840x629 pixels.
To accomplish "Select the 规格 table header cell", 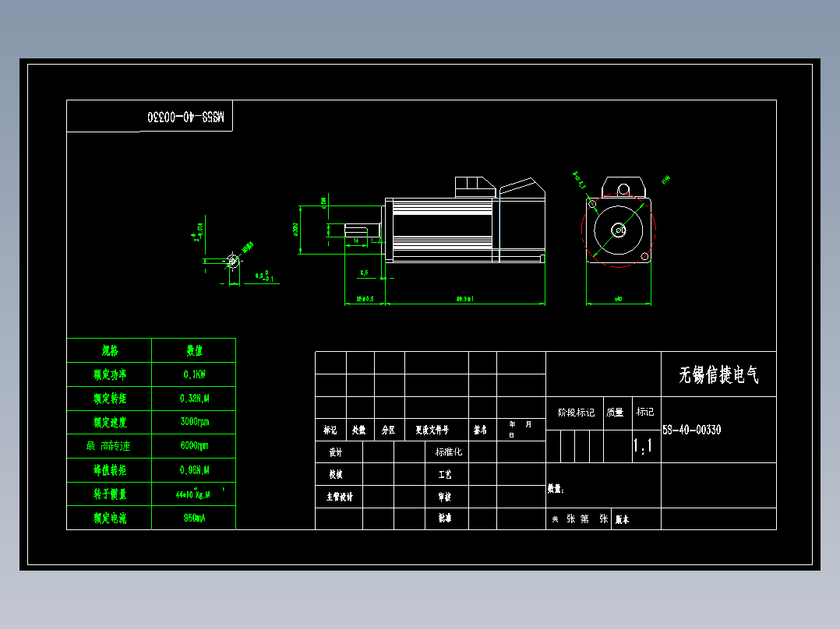I will pos(109,351).
